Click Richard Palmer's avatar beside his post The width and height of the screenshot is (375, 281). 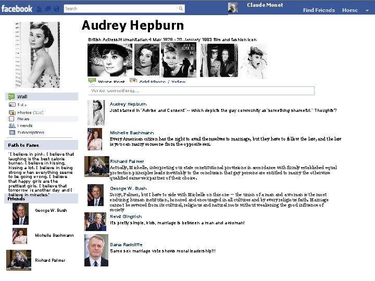tap(97, 167)
